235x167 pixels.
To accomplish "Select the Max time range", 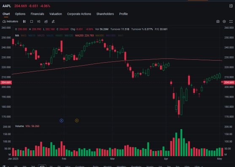I will tap(68, 166).
